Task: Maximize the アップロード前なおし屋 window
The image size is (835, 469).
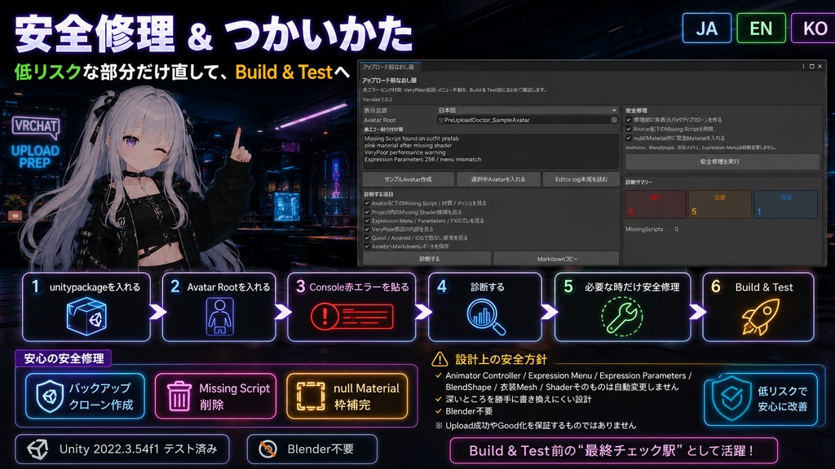Action: coord(811,67)
